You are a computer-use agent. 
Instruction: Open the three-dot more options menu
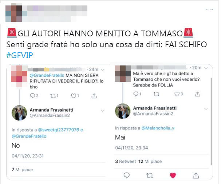[209, 9]
